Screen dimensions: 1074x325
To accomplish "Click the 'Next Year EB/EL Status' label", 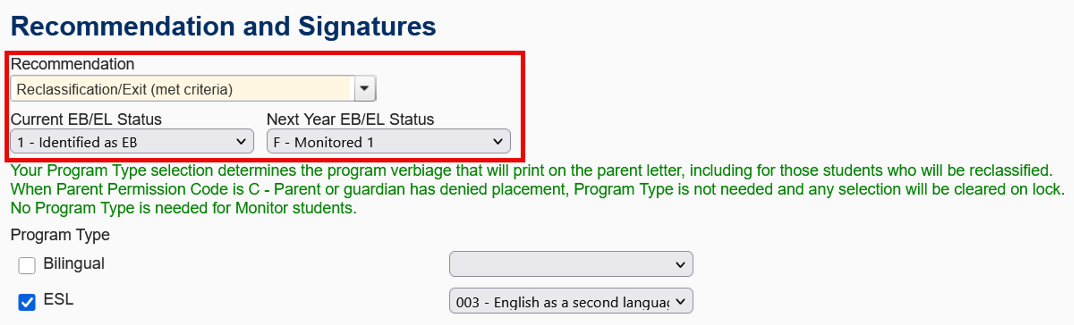I will [x=350, y=120].
